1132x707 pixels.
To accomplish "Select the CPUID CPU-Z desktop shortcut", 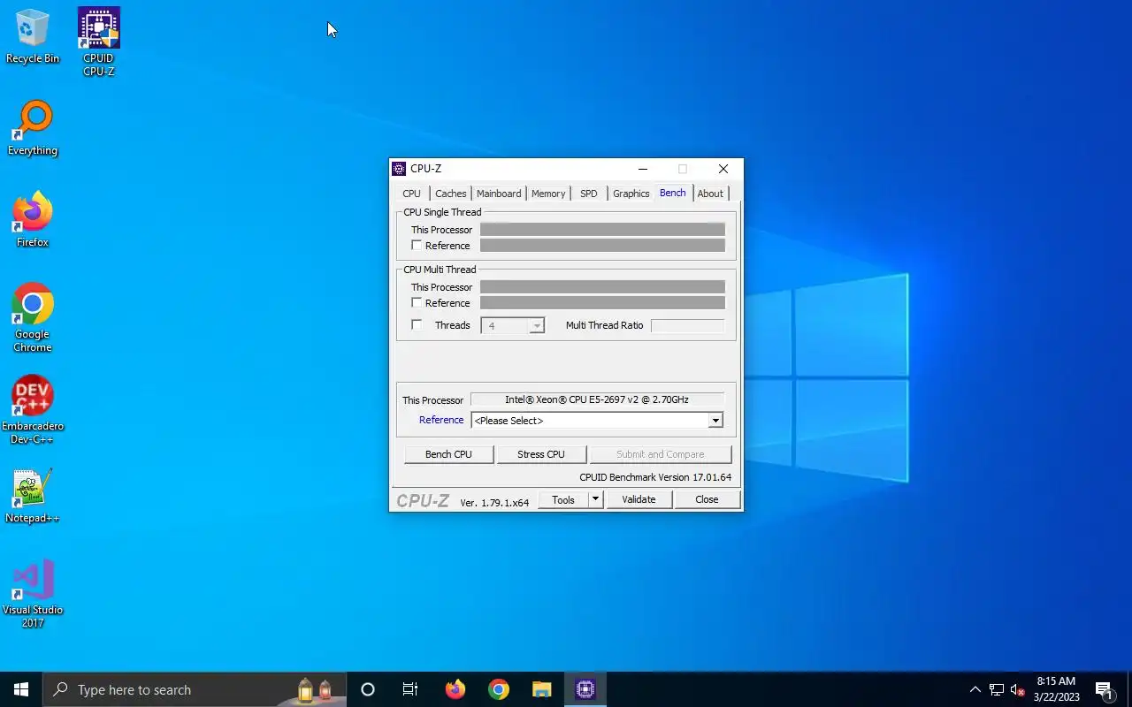I will pyautogui.click(x=99, y=42).
